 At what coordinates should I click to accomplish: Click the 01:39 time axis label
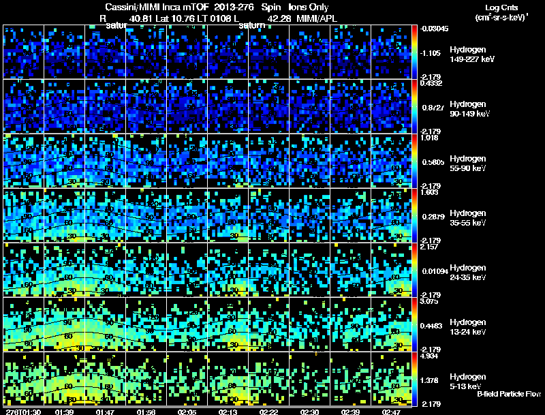point(64,412)
